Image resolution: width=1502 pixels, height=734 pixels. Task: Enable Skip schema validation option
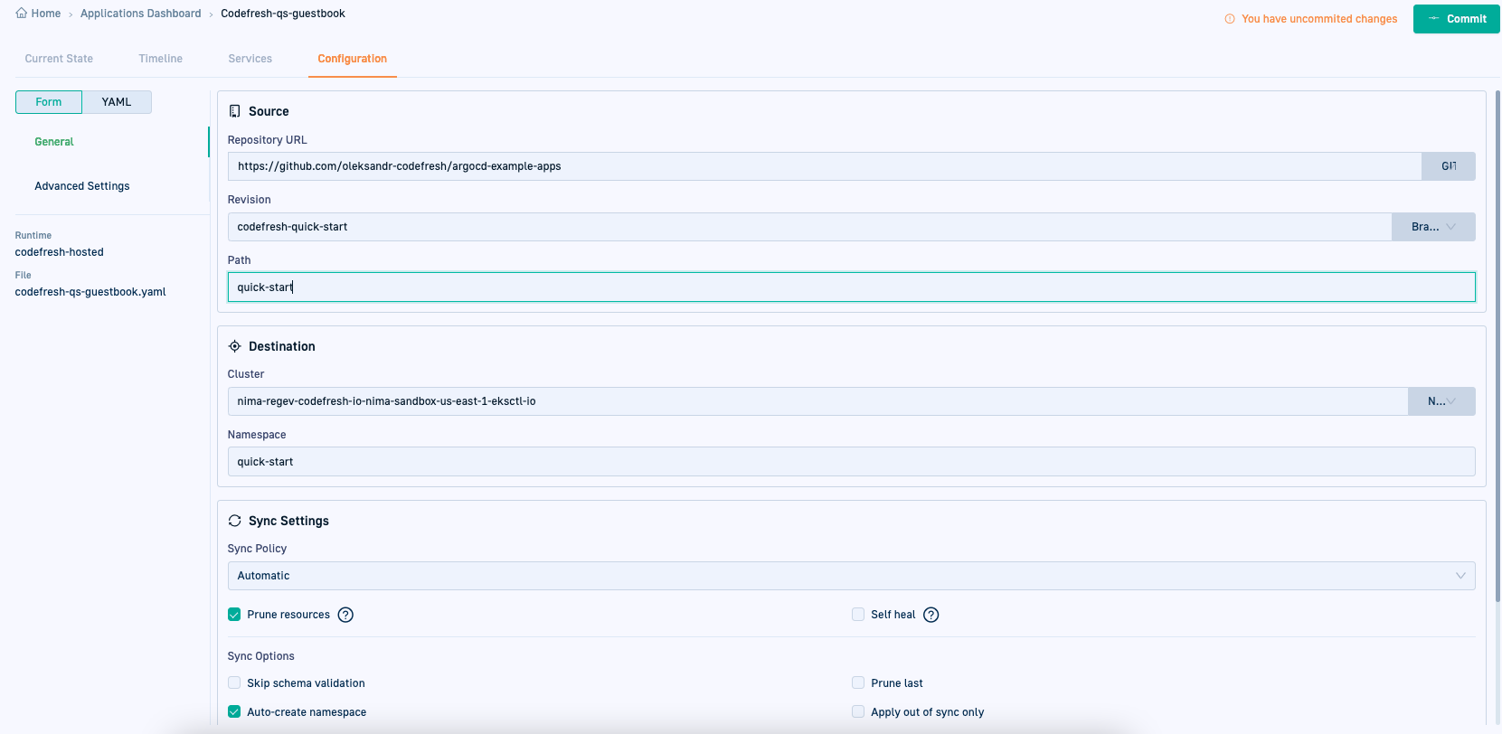click(x=234, y=683)
